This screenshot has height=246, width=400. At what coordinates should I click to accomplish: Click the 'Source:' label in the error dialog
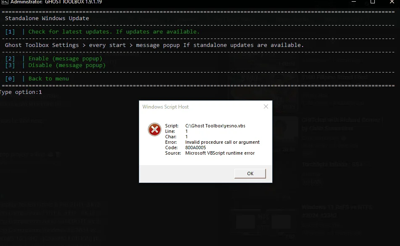pyautogui.click(x=173, y=153)
